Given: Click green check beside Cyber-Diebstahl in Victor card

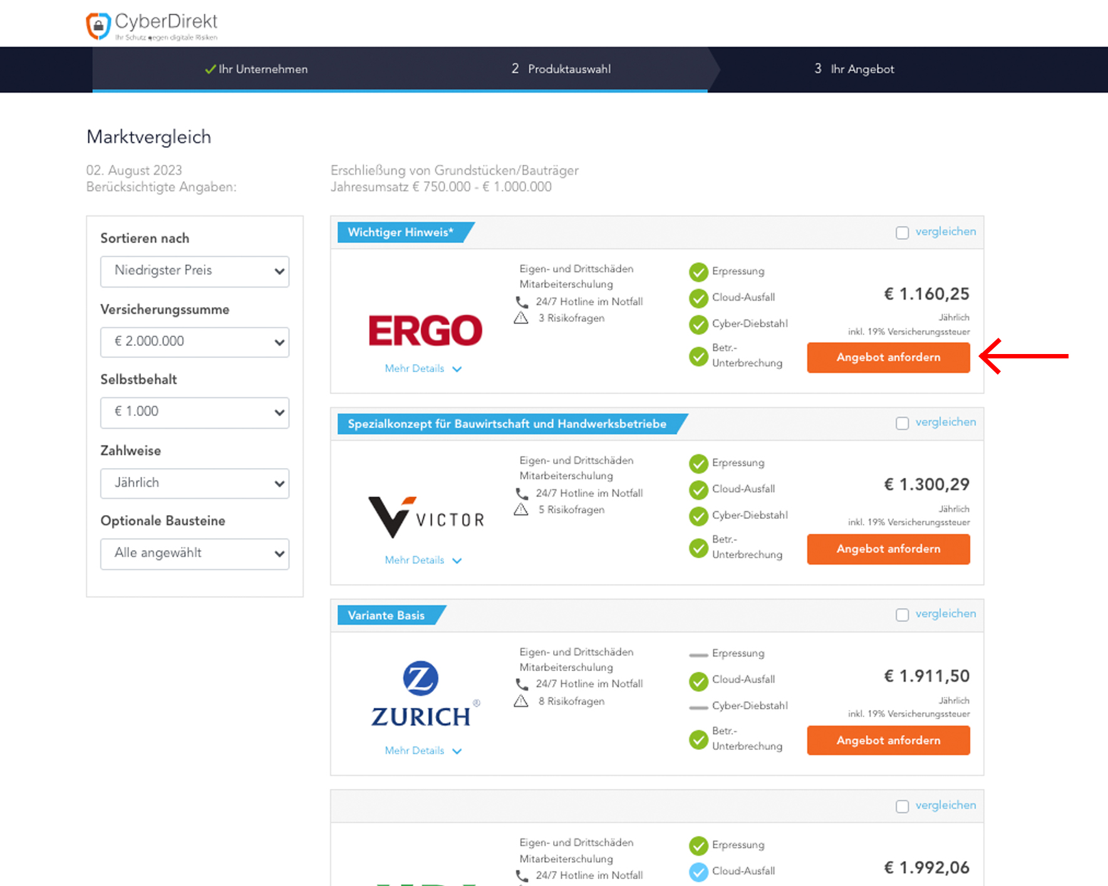Looking at the screenshot, I should [698, 516].
